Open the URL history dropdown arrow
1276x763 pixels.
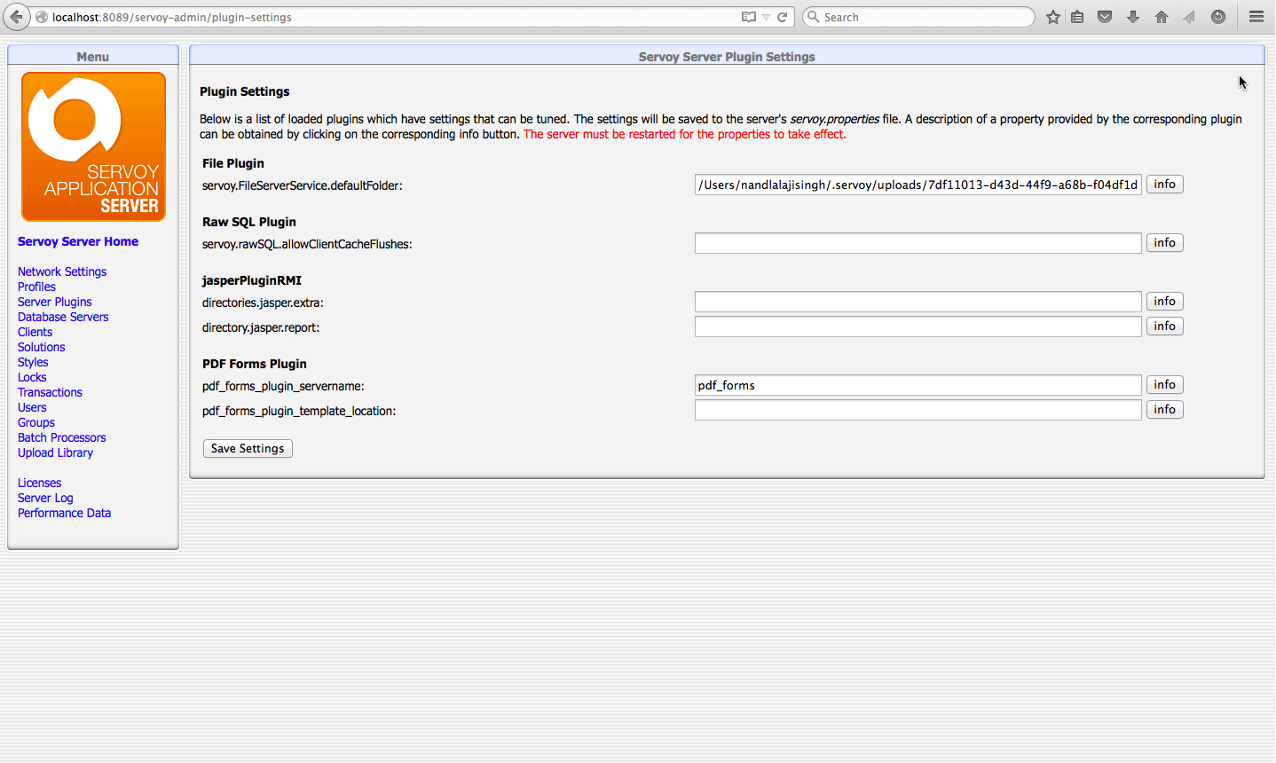pyautogui.click(x=767, y=17)
